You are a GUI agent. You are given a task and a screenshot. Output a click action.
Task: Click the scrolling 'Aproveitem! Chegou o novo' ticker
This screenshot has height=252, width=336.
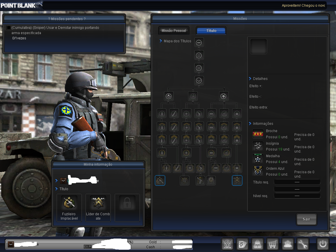(303, 5)
